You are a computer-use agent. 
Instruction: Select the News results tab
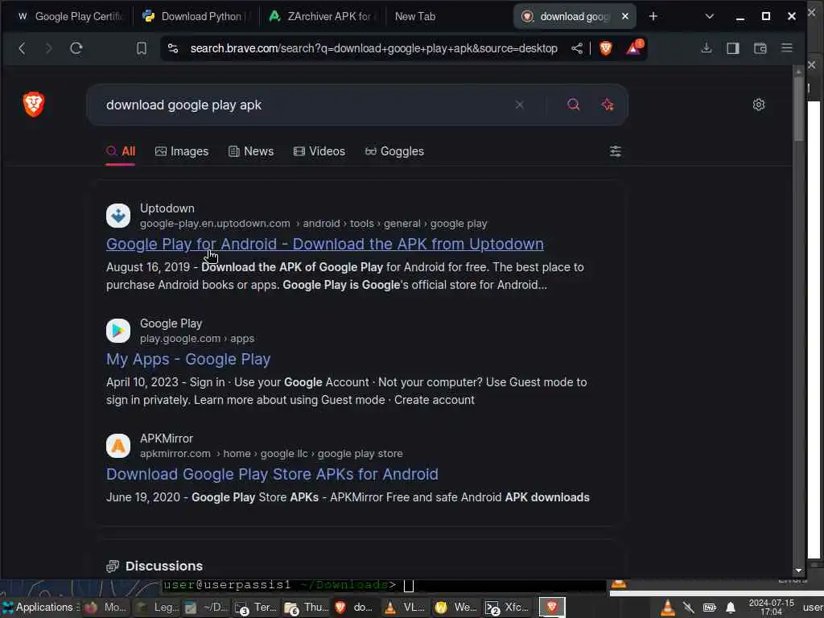pyautogui.click(x=251, y=151)
